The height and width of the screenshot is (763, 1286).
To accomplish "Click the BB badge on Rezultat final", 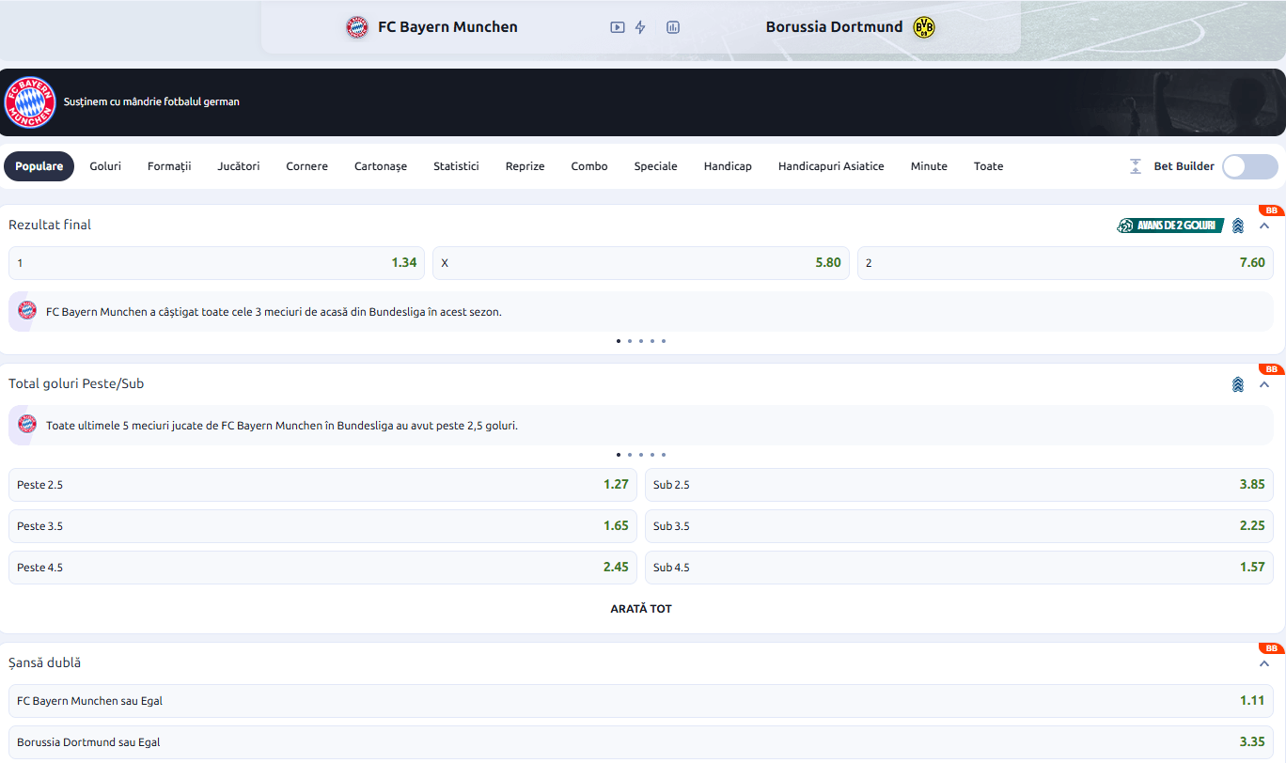I will click(x=1272, y=210).
